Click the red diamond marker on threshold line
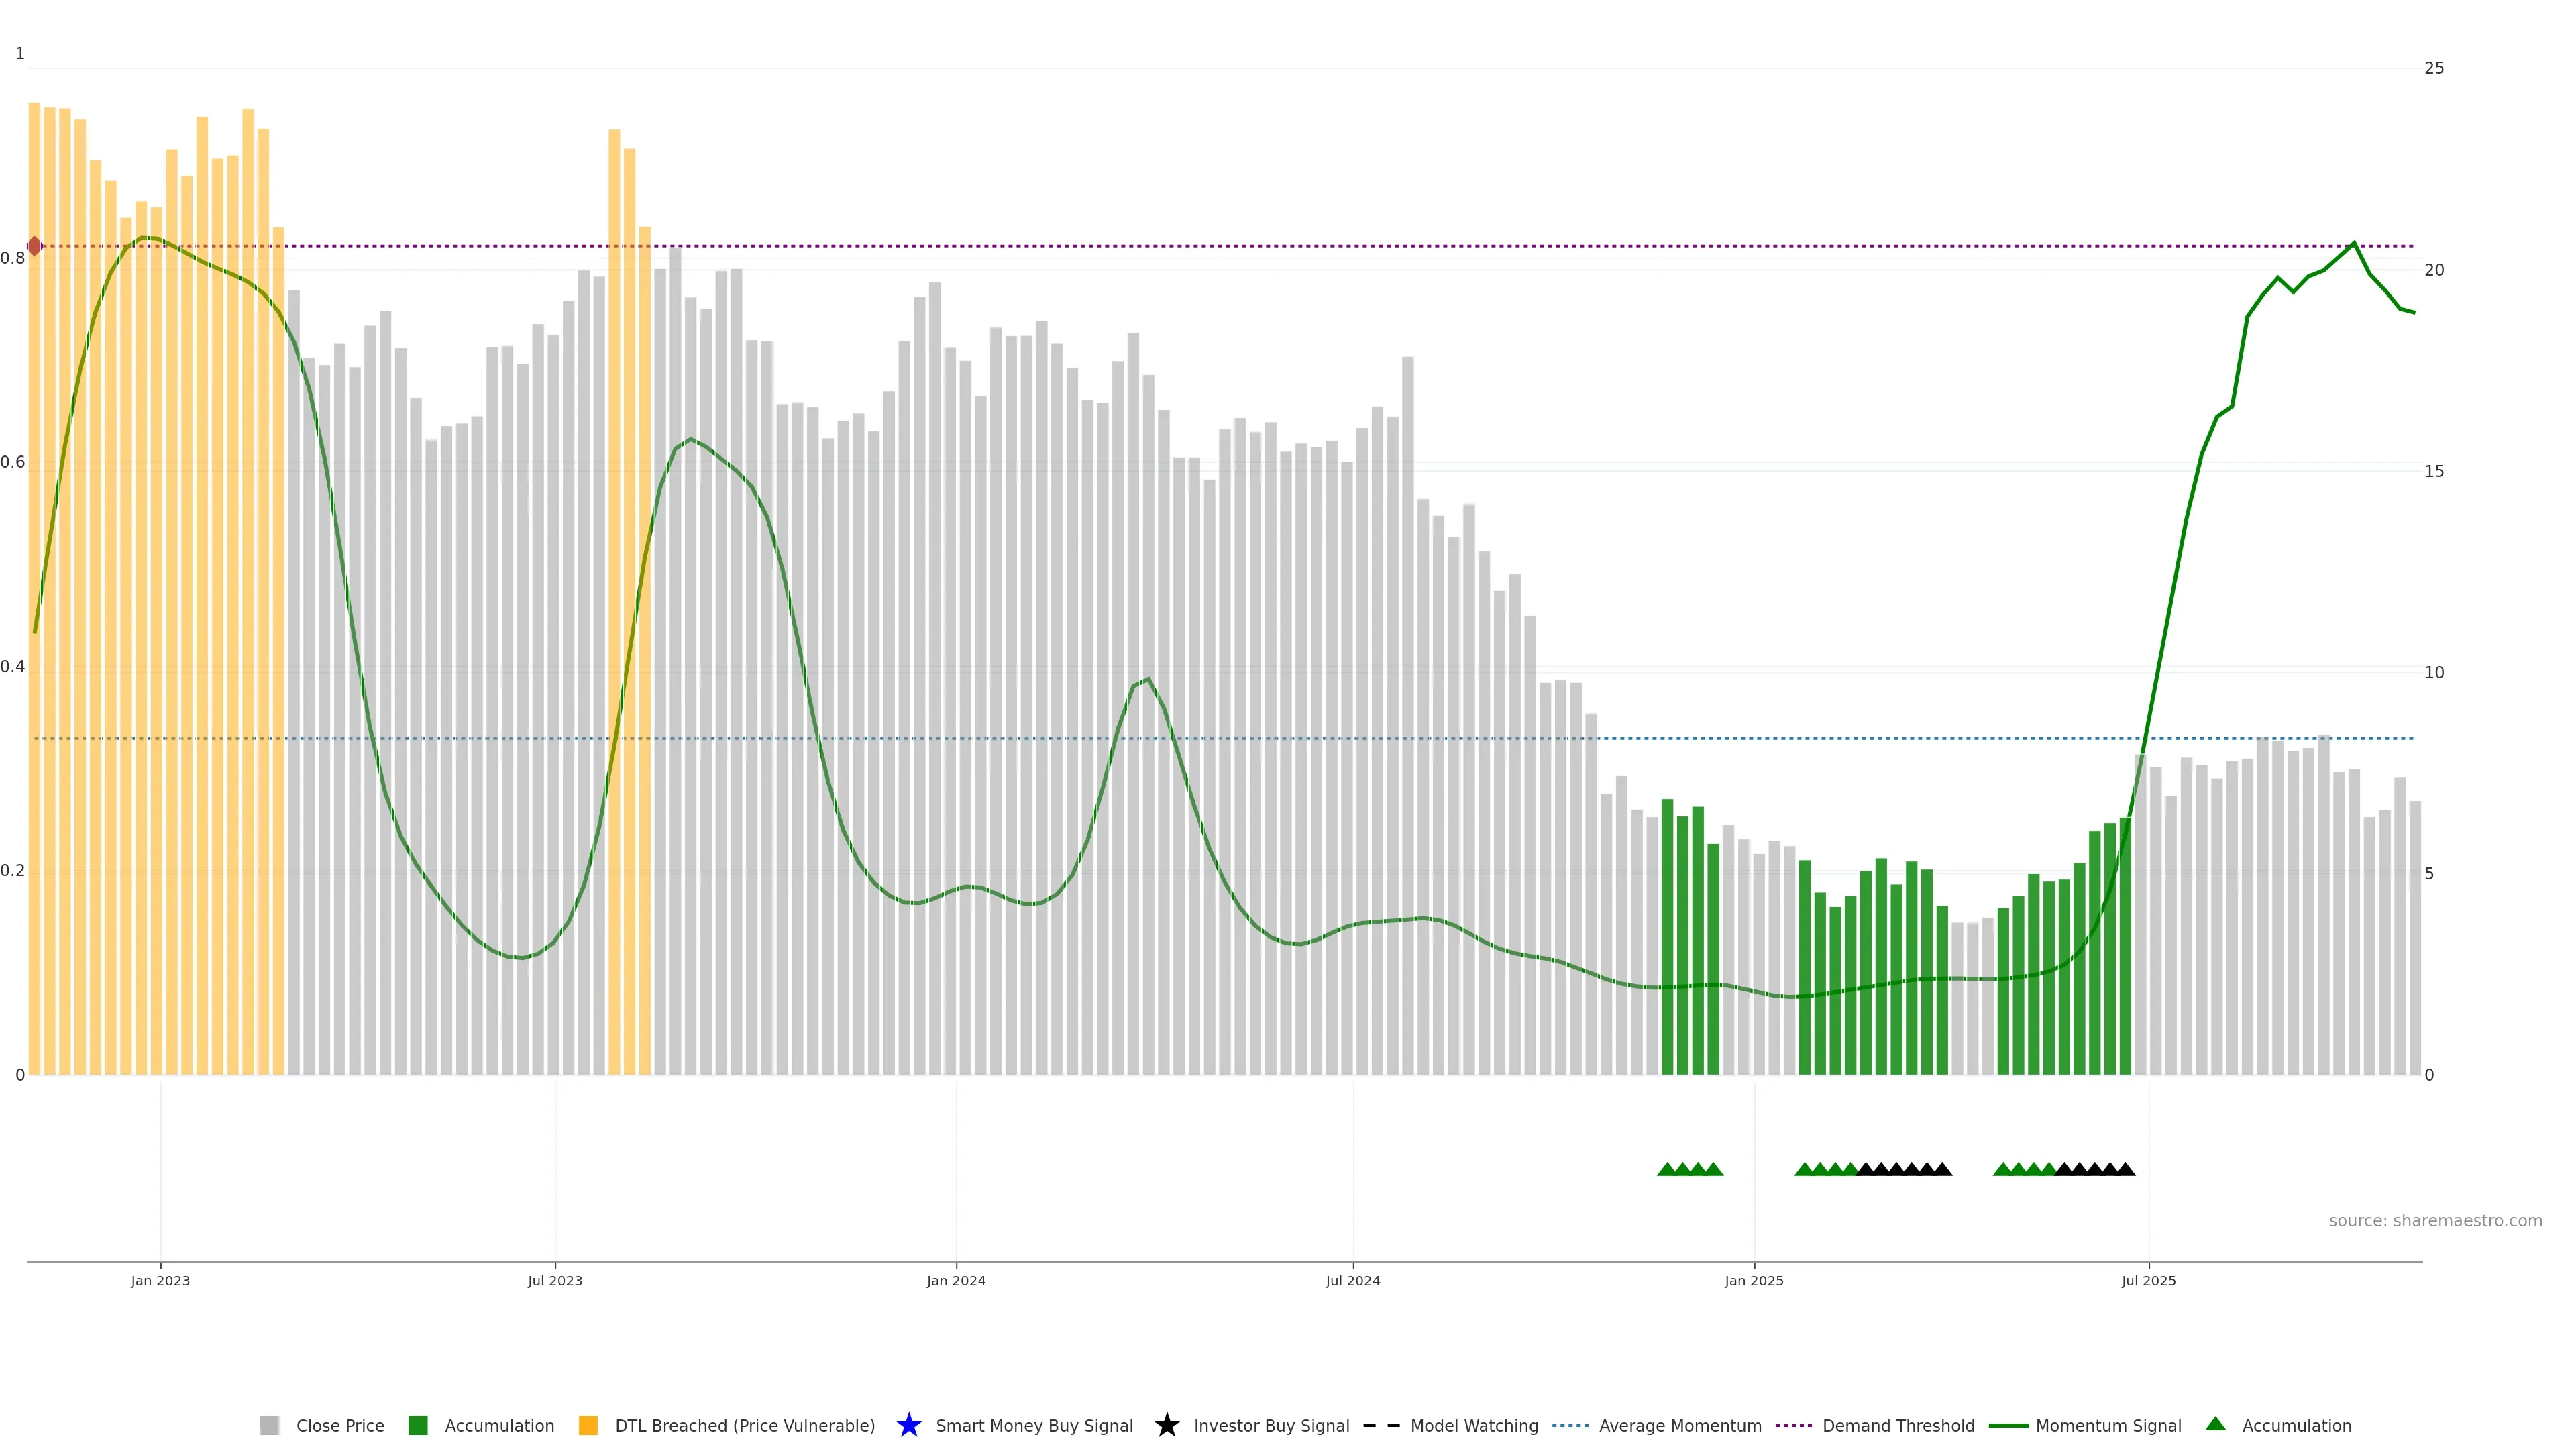Image resolution: width=2576 pixels, height=1449 pixels. point(35,246)
